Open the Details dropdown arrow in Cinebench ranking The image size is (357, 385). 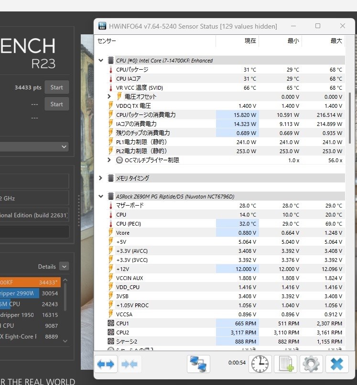point(64,267)
